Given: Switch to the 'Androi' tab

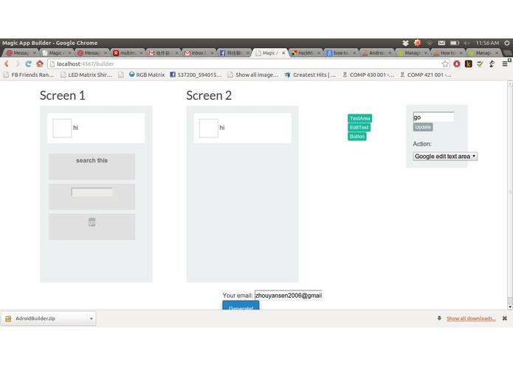Looking at the screenshot, I should (376, 52).
